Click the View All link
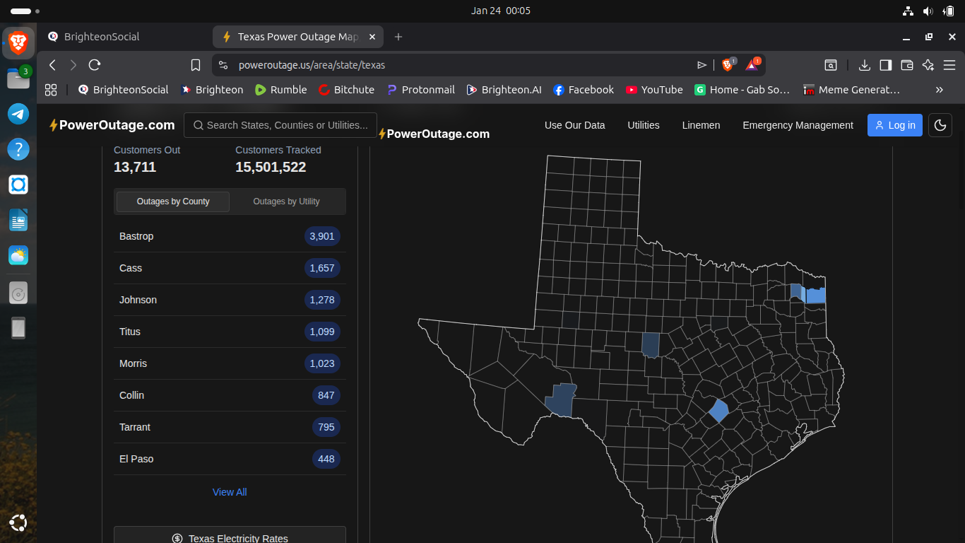The height and width of the screenshot is (543, 965). point(230,492)
